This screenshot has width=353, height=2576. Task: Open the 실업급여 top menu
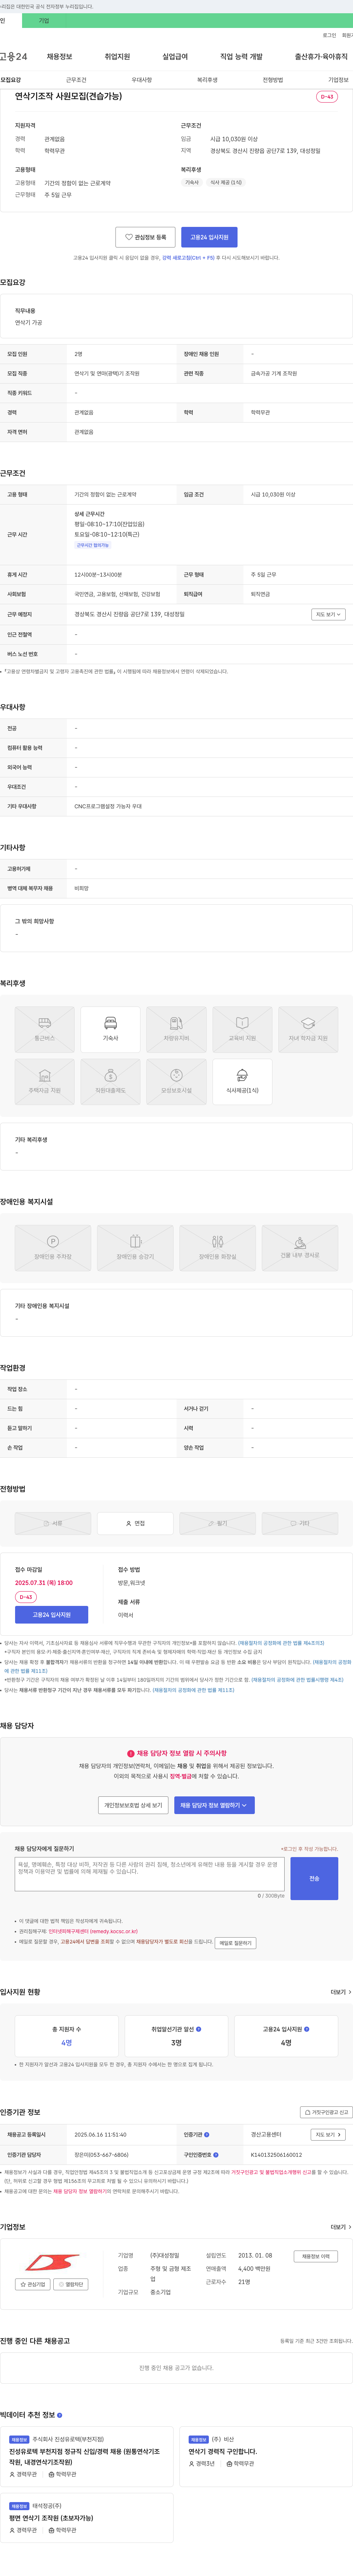[175, 57]
